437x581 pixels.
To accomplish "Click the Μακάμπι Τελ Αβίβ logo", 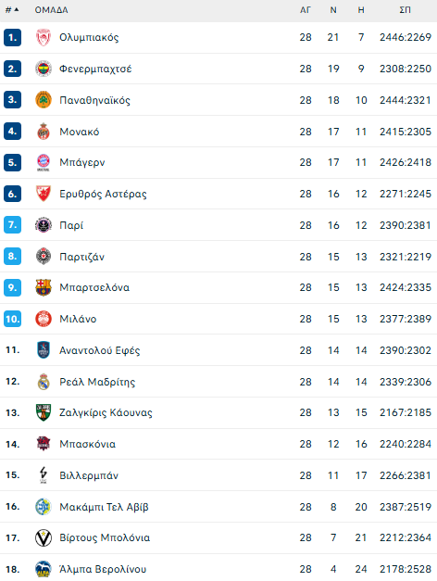I will 43,507.
